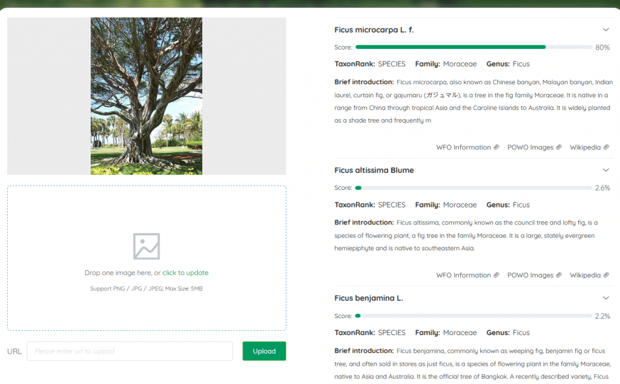Click the Brief introduction label for Ficus microcarpa
The width and height of the screenshot is (620, 384).
[364, 82]
